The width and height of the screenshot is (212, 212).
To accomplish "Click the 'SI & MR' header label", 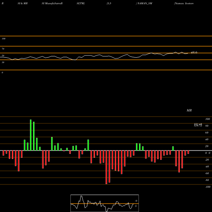I will click(22, 3).
